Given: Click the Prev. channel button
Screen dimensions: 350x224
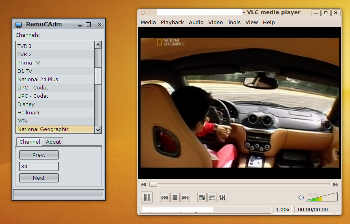Looking at the screenshot, I should (39, 155).
